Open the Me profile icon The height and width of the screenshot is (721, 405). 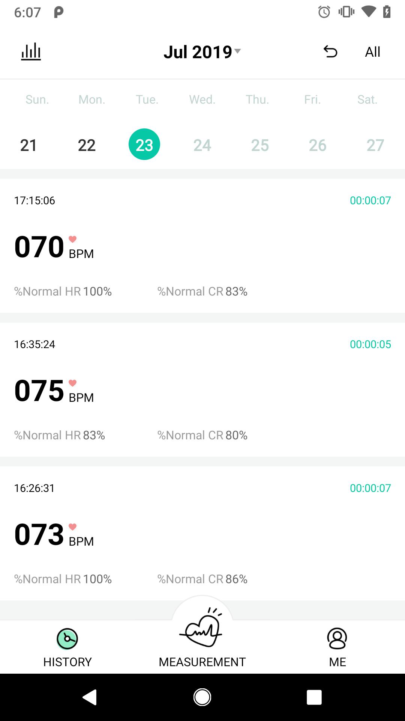click(x=337, y=638)
